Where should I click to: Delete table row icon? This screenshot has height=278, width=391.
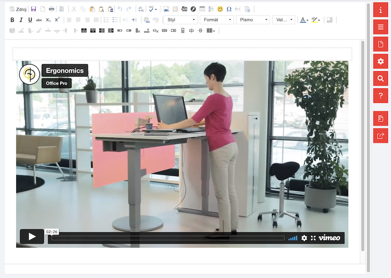[147, 30]
